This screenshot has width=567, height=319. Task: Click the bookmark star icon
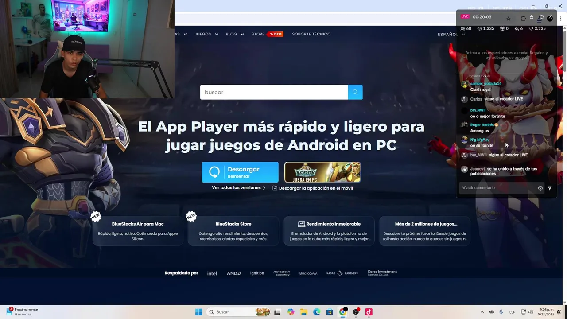(509, 19)
